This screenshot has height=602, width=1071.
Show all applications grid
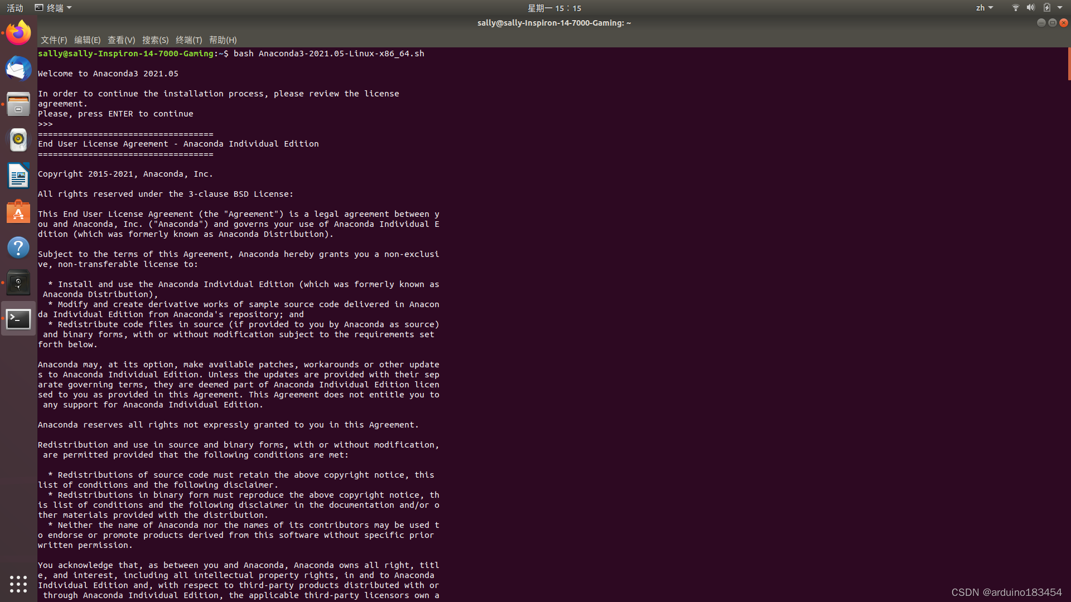click(18, 584)
